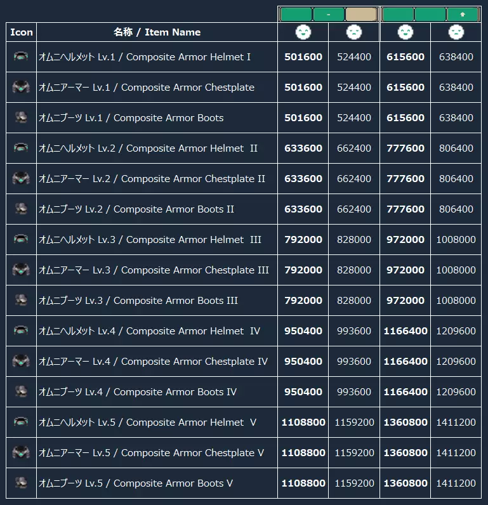Click the 1411200 price in the Boots V row
Screen dimensions: 488x505
(456, 483)
